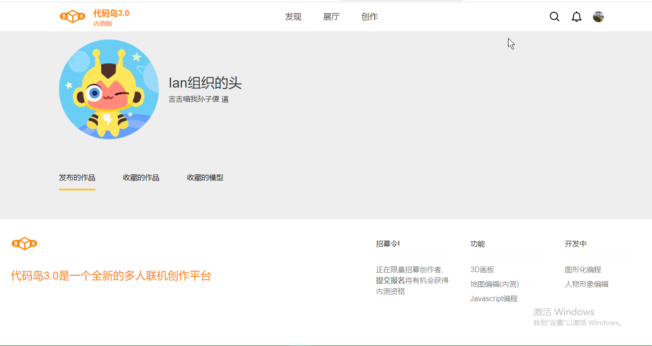Image resolution: width=652 pixels, height=346 pixels.
Task: Click the 代码岛3.0是一个全新的多人联机创作平台 slogan
Action: pos(111,275)
